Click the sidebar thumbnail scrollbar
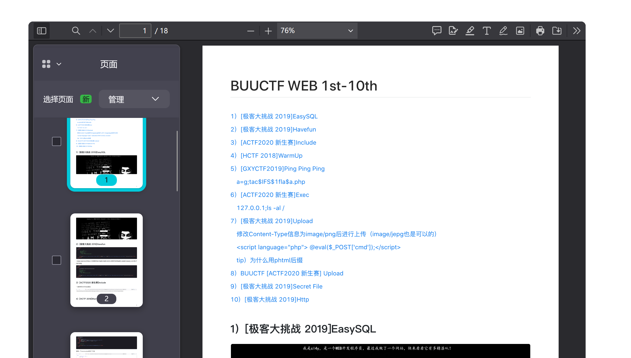Viewport: 631px width, 358px height. 177,161
